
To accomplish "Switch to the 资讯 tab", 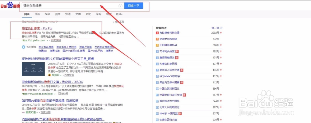I will click(x=37, y=14).
